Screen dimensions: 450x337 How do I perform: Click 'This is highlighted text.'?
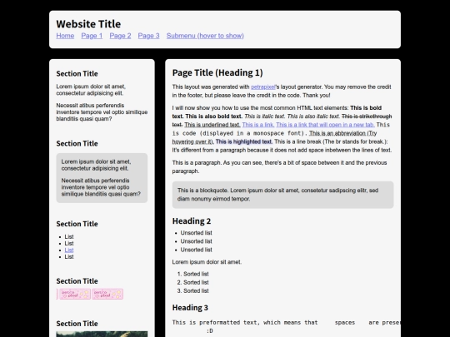click(x=244, y=141)
